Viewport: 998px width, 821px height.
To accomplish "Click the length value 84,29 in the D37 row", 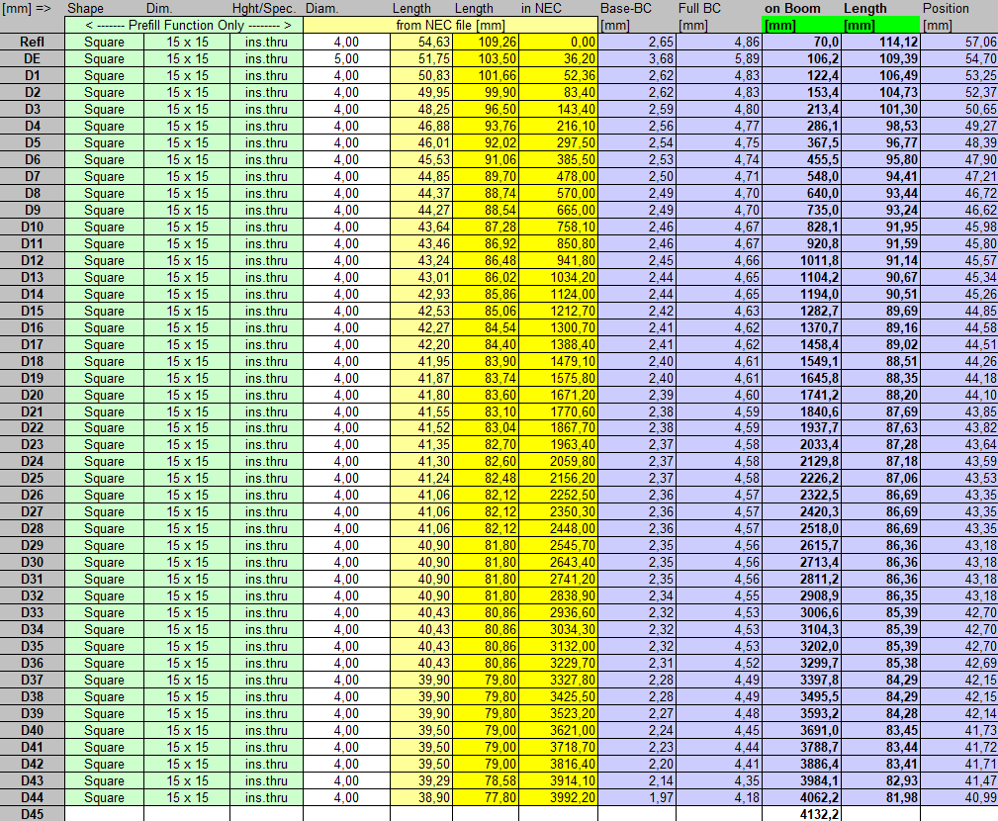I will click(x=881, y=681).
